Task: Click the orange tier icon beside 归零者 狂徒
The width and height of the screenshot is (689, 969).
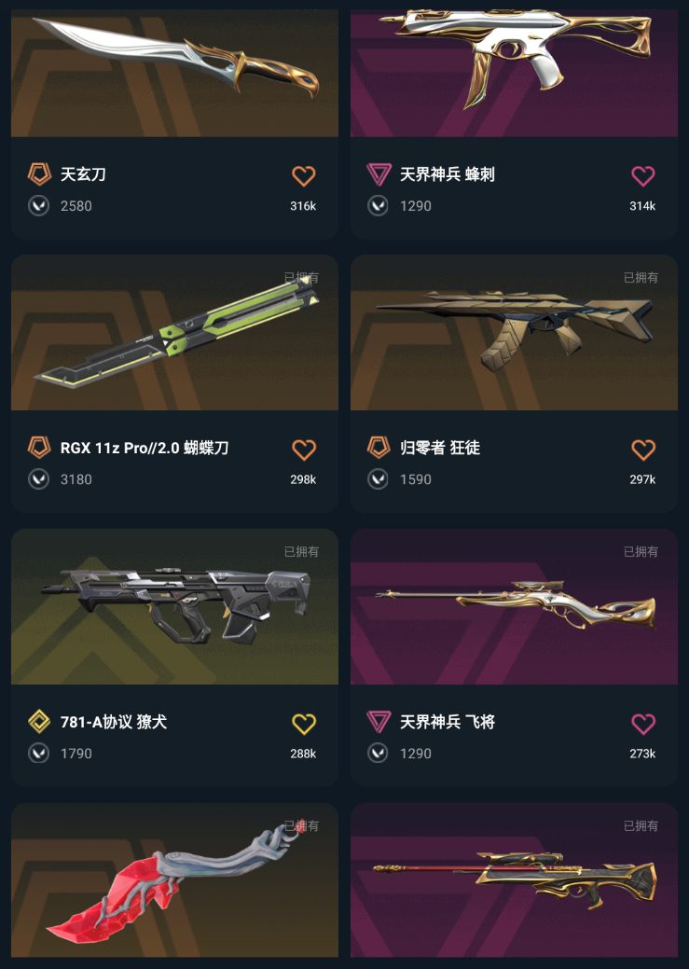Action: [x=379, y=448]
